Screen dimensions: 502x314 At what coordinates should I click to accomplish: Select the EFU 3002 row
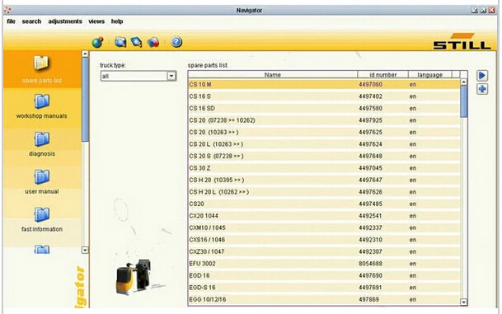324,264
